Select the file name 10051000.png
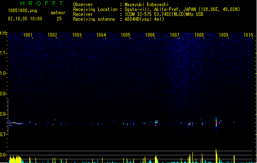 pos(22,11)
